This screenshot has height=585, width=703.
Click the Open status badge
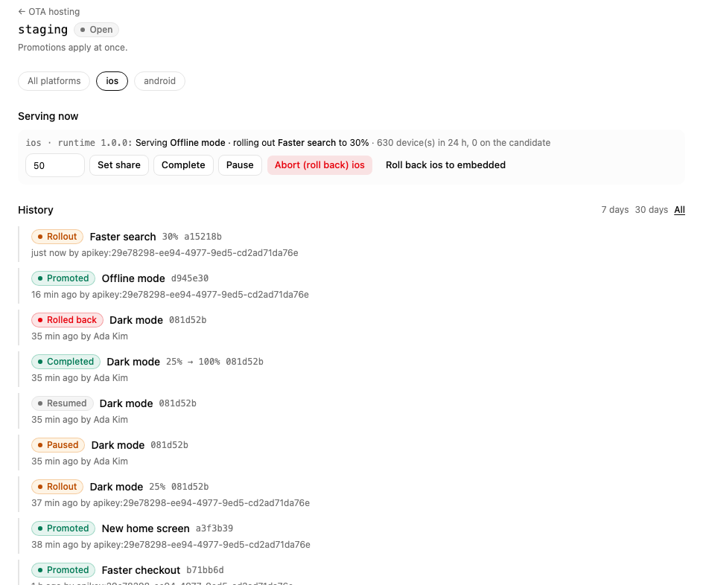(96, 30)
